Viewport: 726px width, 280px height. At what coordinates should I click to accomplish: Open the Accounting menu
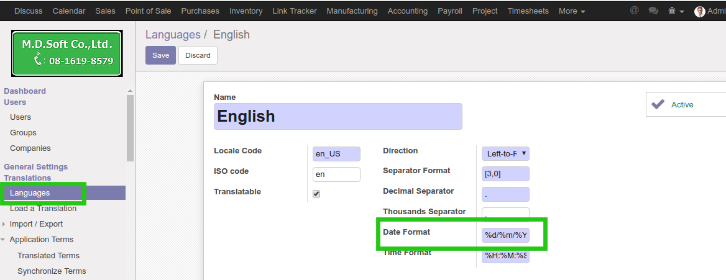tap(407, 11)
